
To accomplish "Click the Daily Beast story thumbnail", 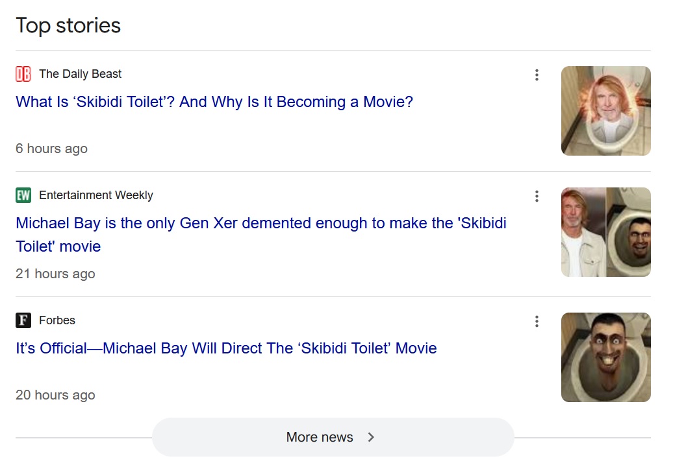I will 605,111.
